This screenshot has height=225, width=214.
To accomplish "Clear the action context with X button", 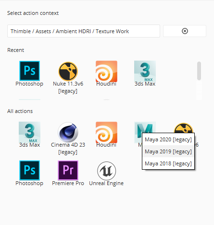I will [185, 31].
